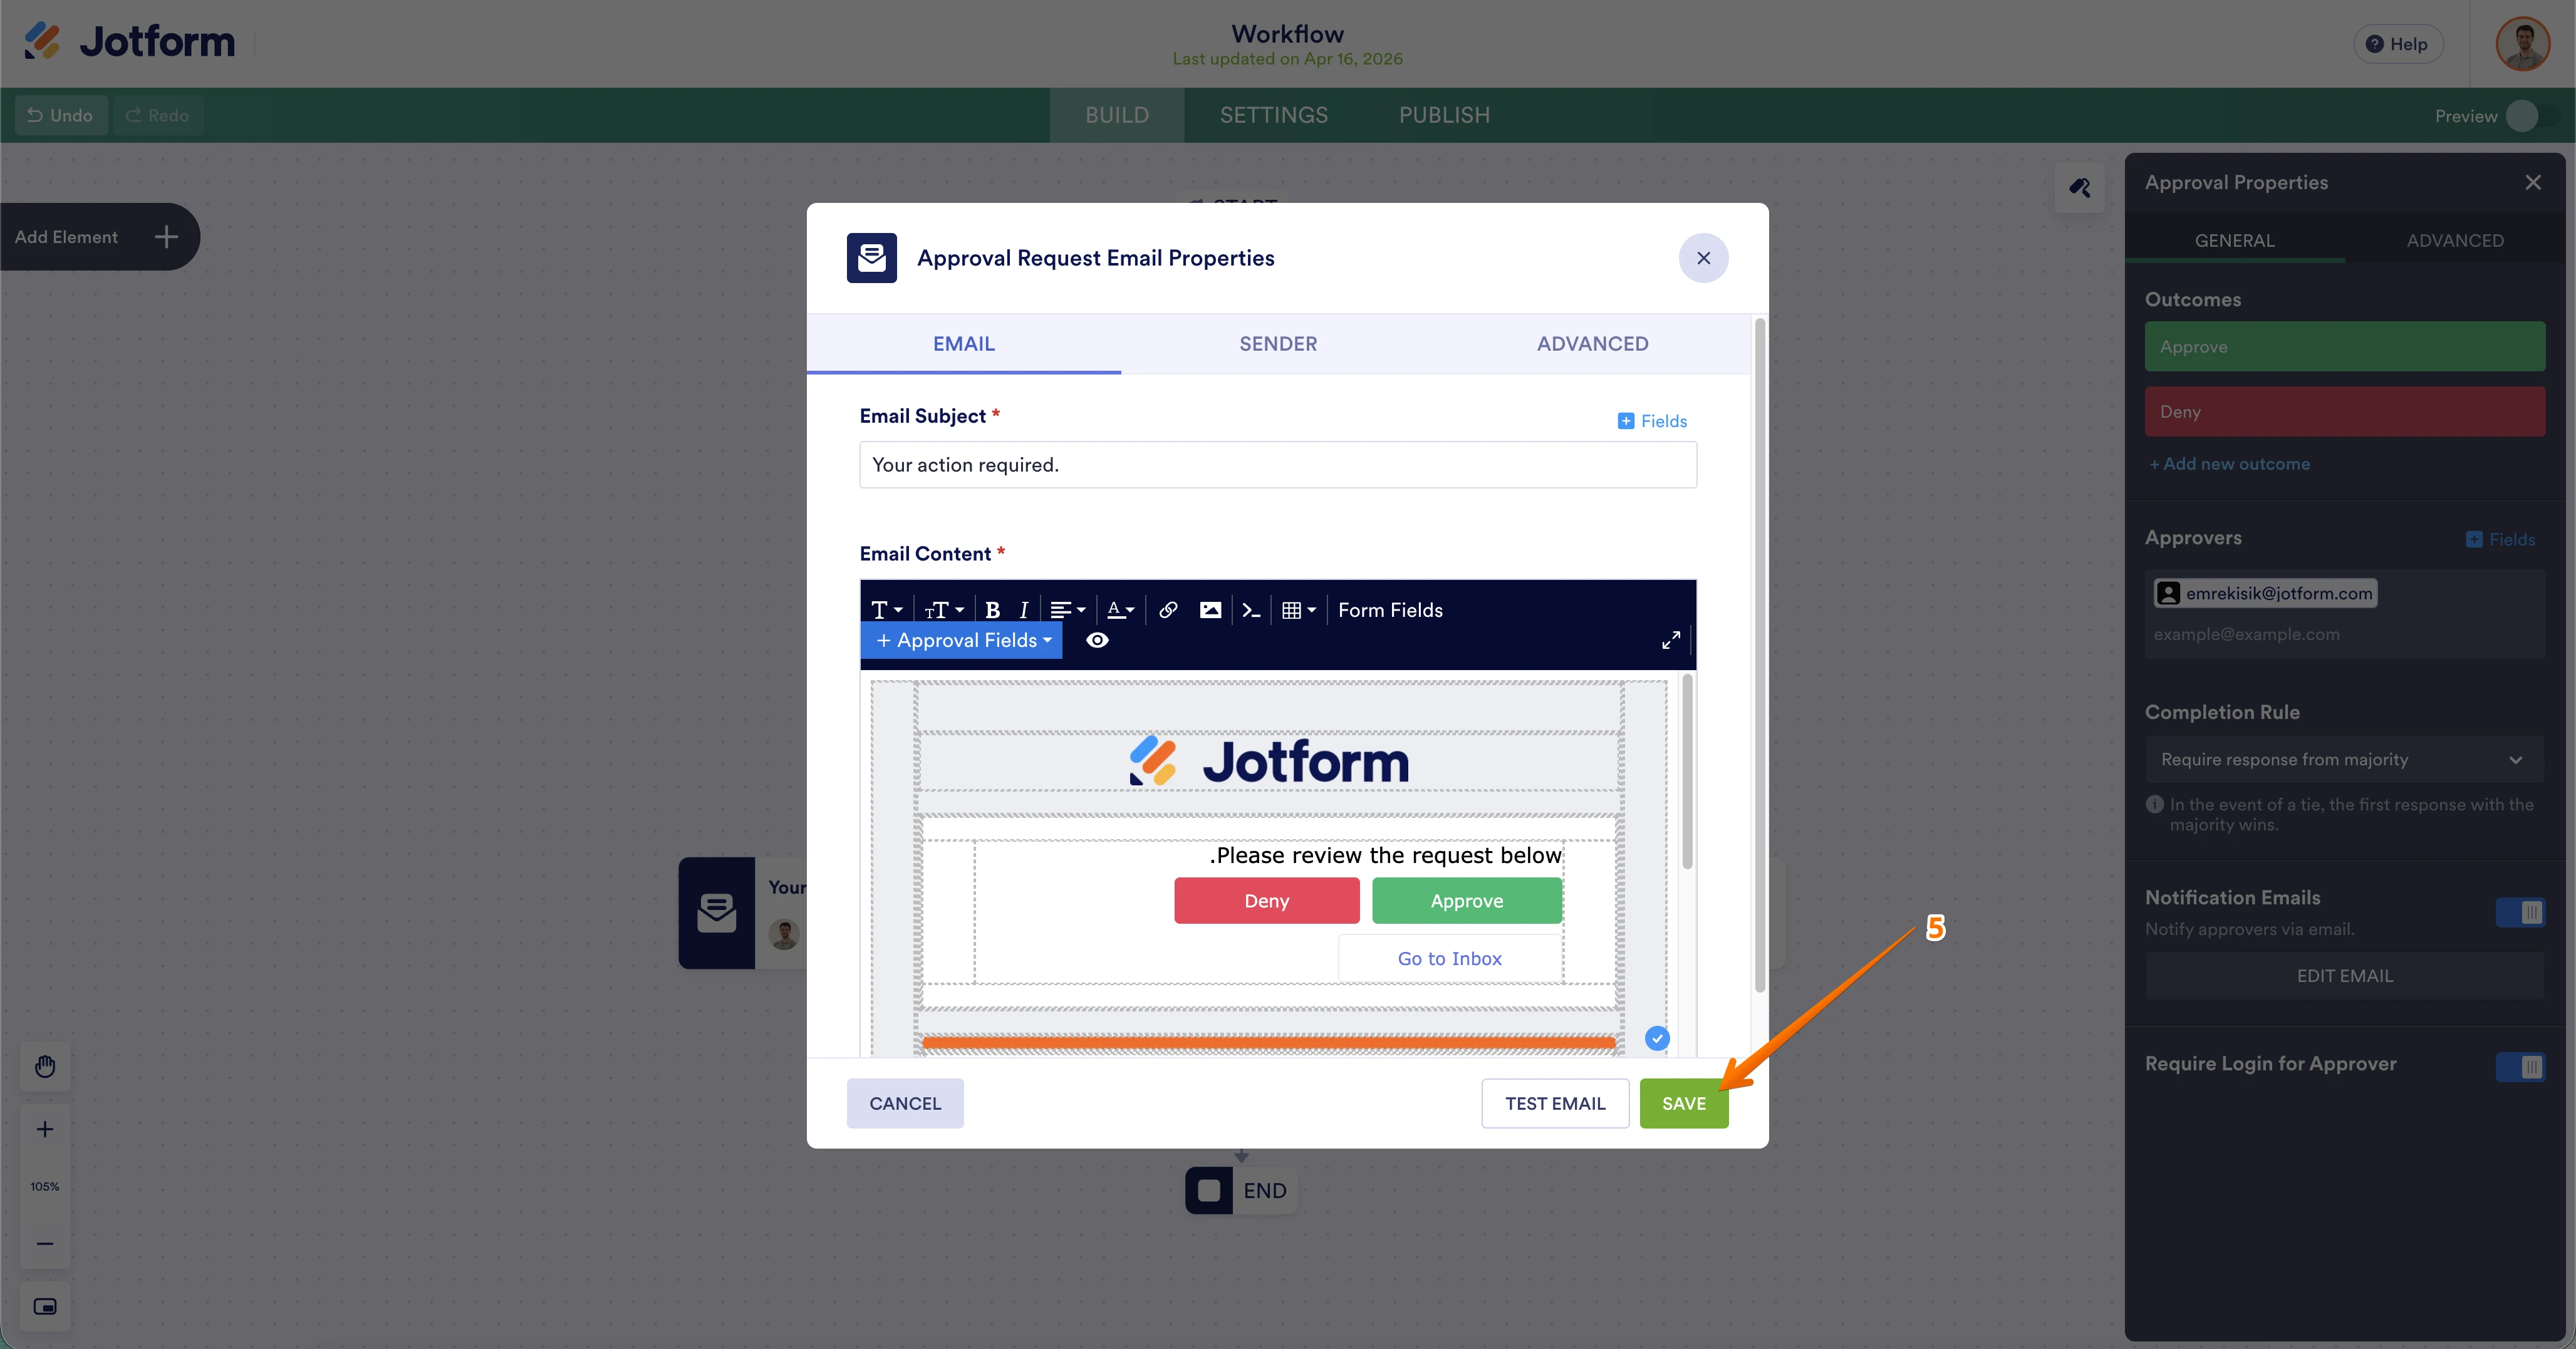Click the red Deny button in email preview
2576x1349 pixels.
point(1266,901)
